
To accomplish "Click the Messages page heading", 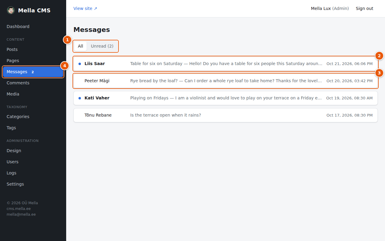I will coord(92,30).
